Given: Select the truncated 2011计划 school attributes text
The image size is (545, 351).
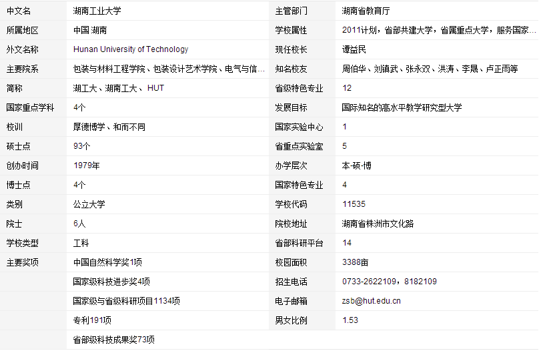Looking at the screenshot, I should point(439,30).
